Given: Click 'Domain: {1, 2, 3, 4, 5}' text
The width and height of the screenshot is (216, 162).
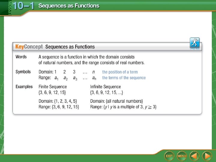Looking at the screenshot, I should click(58, 101).
